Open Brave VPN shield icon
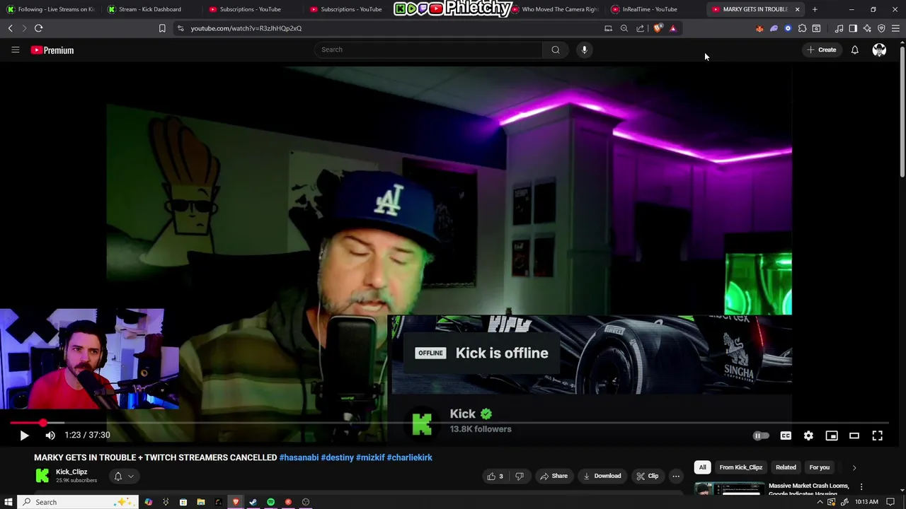The height and width of the screenshot is (509, 906). click(x=881, y=28)
